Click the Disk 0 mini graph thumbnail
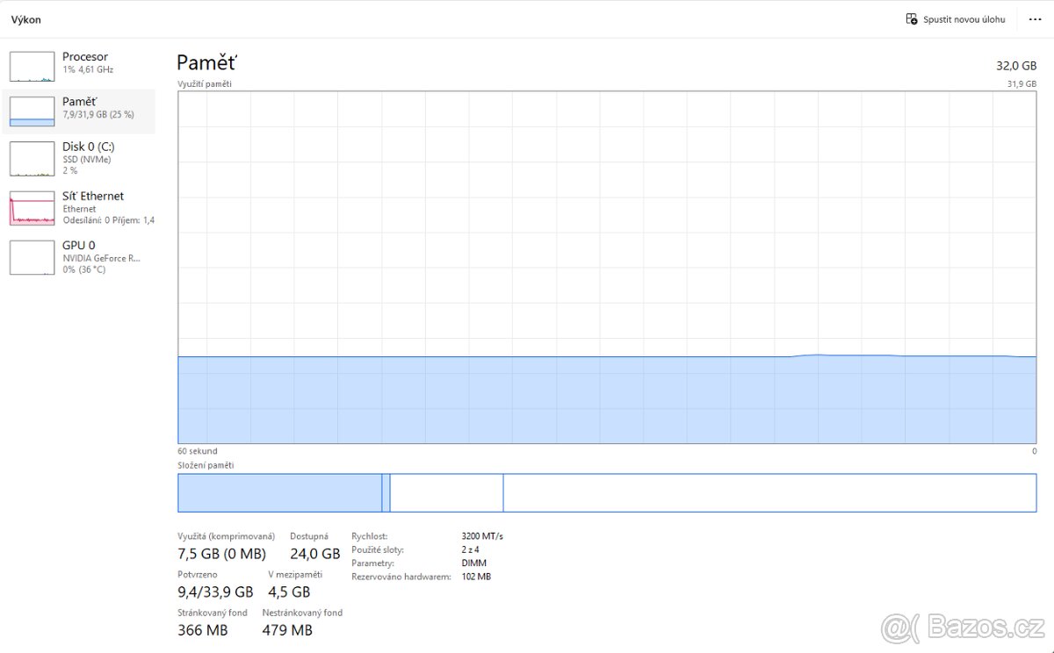Image resolution: width=1054 pixels, height=653 pixels. 32,158
